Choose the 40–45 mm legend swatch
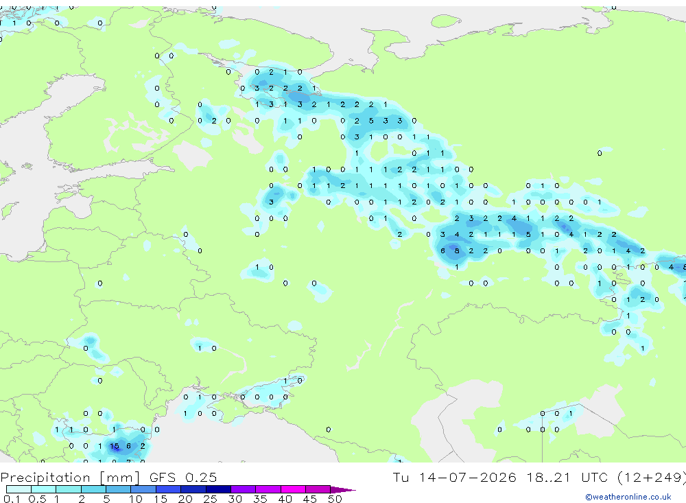Viewport: 686px width, 503px height. pyautogui.click(x=293, y=489)
